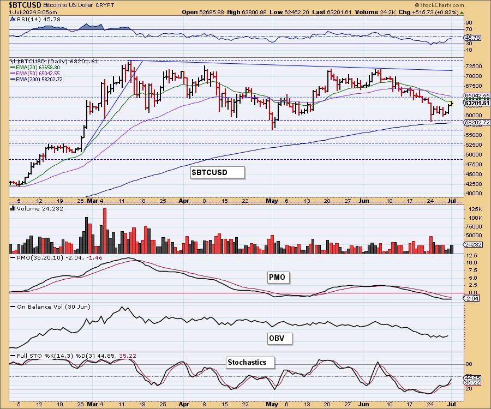Screen dimensions: 491x409
Task: Click the Low 62462.20 header value
Action: [x=289, y=12]
